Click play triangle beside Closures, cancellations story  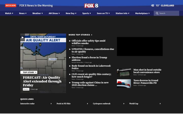(x=70, y=49)
